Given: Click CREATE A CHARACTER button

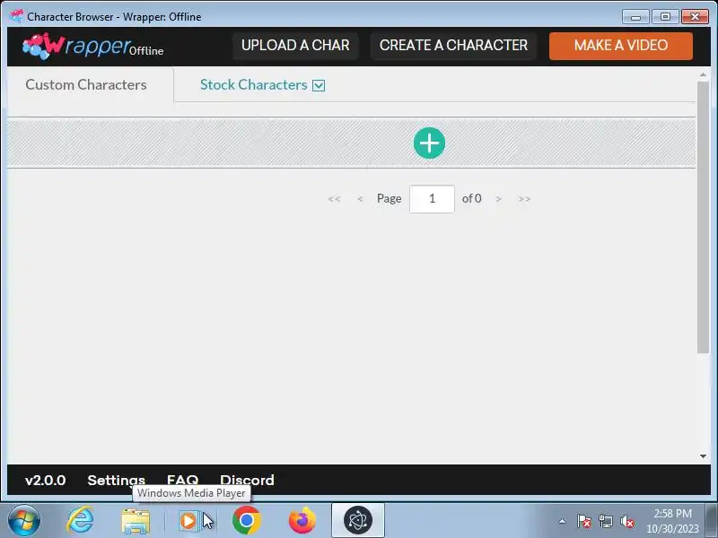Looking at the screenshot, I should click(453, 46).
